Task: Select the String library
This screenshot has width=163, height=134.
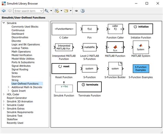Action: click(x=15, y=80)
